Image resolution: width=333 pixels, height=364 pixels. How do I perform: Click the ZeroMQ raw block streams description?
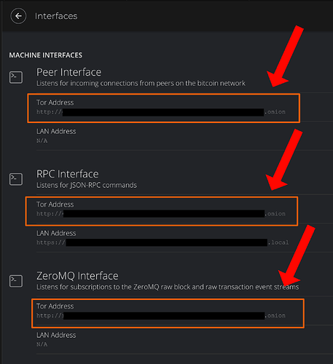tap(168, 287)
